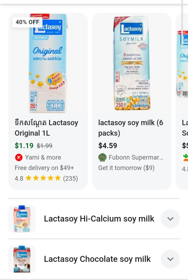Click the Yami store logo icon
The image size is (188, 280).
click(x=19, y=157)
